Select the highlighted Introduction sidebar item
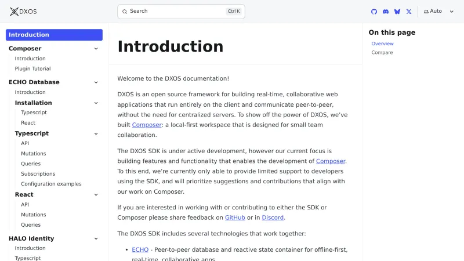Viewport: 464px width, 261px height. click(x=54, y=35)
